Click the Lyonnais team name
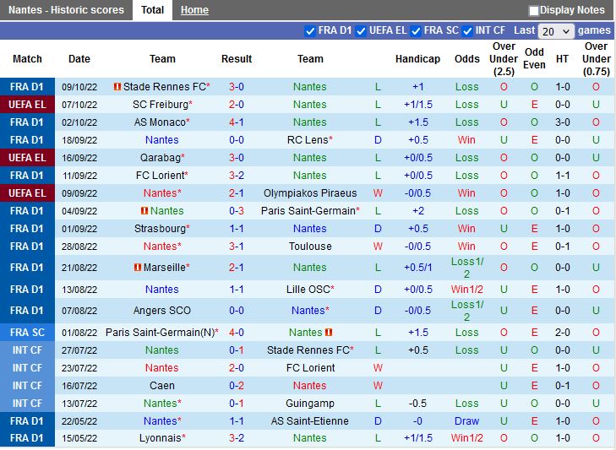 [x=160, y=438]
